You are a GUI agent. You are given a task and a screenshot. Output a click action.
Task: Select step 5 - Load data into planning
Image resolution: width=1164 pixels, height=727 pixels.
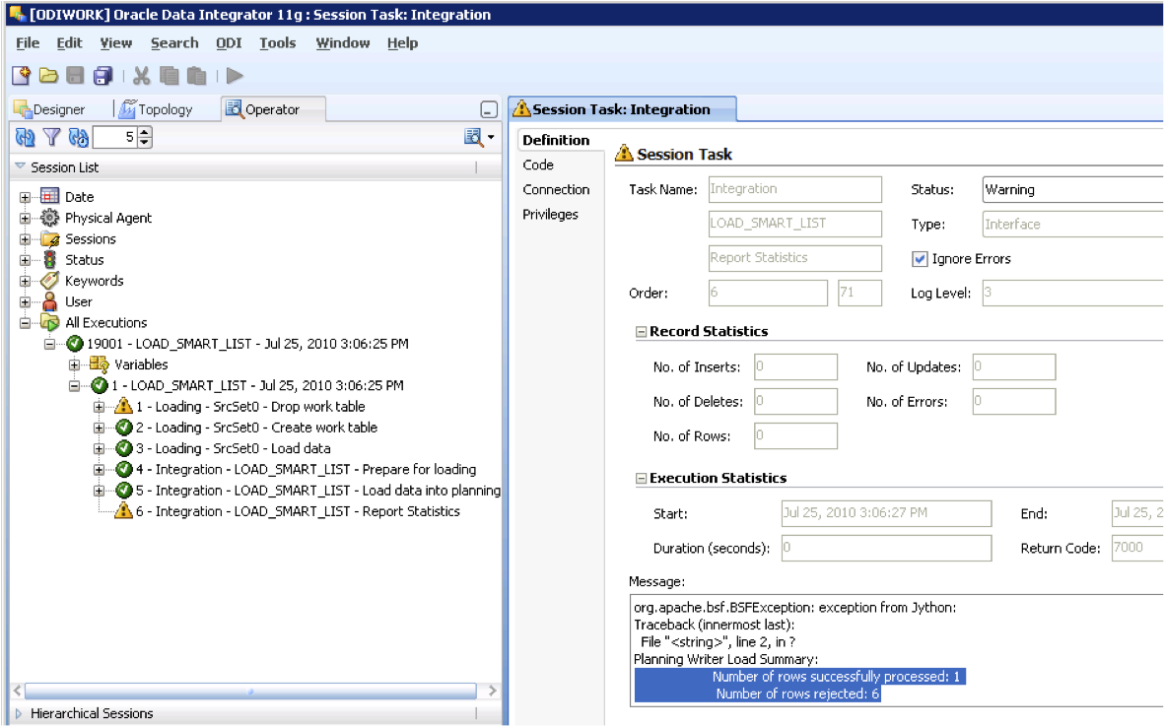tap(317, 491)
